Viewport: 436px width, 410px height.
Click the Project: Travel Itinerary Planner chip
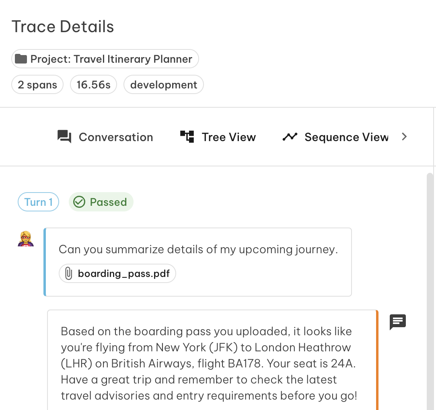click(105, 59)
